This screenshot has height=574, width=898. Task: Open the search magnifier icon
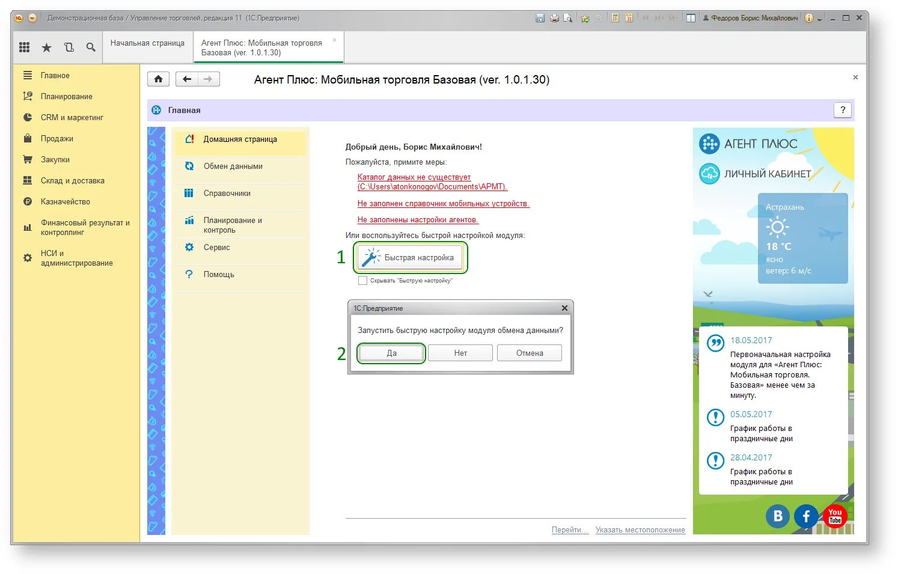click(x=91, y=47)
